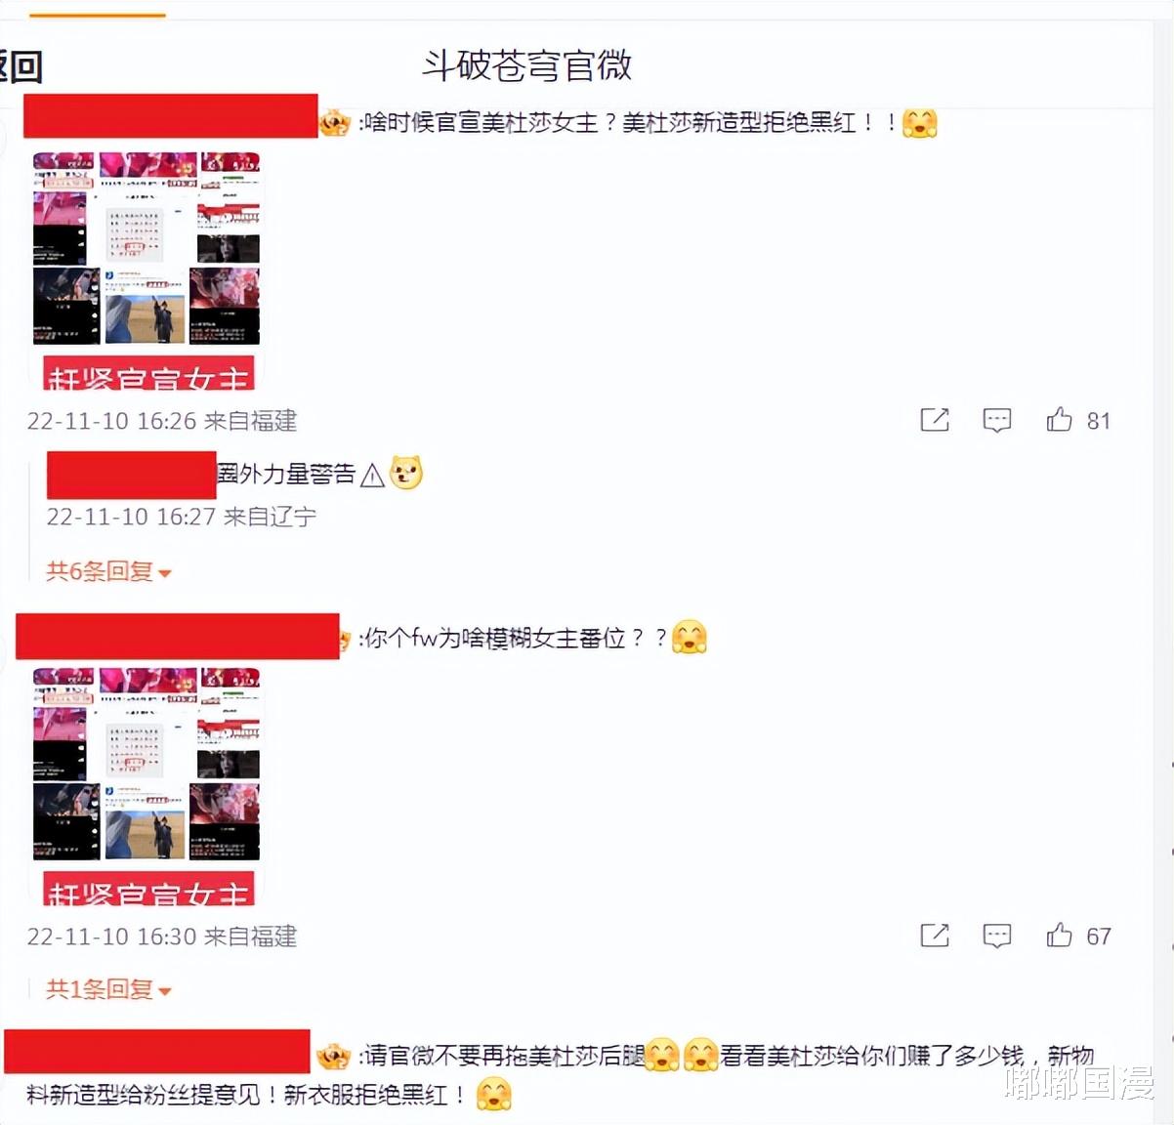Click the second commenter's redacted username

(x=178, y=636)
